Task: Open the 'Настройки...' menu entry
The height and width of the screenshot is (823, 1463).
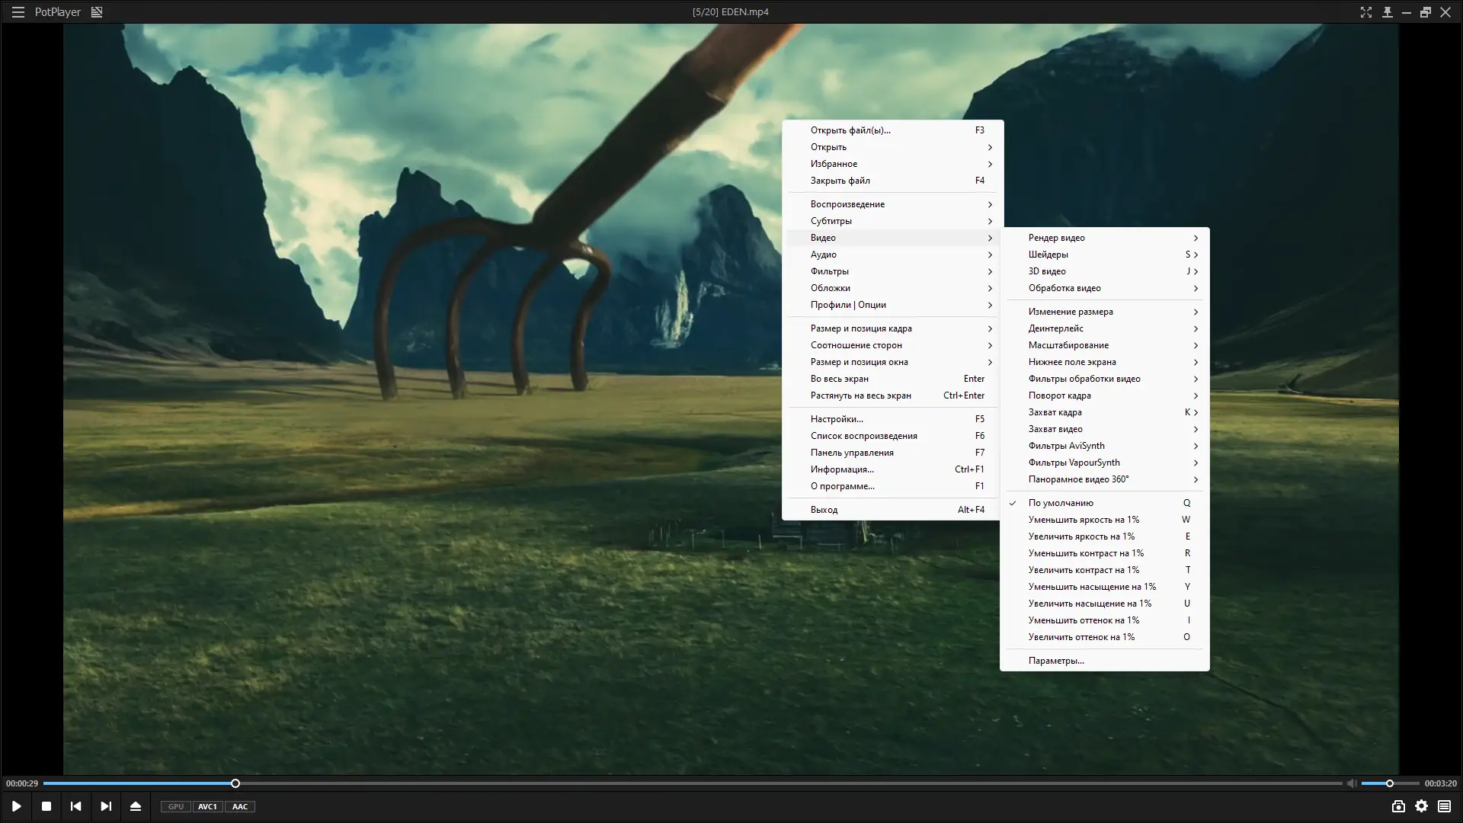Action: [x=837, y=419]
